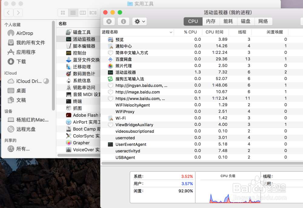The width and height of the screenshot is (303, 208).
Task: Select 终端 in Finder list
Action: click(x=78, y=101)
